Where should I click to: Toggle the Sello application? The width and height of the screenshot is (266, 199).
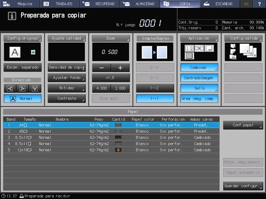(x=199, y=88)
